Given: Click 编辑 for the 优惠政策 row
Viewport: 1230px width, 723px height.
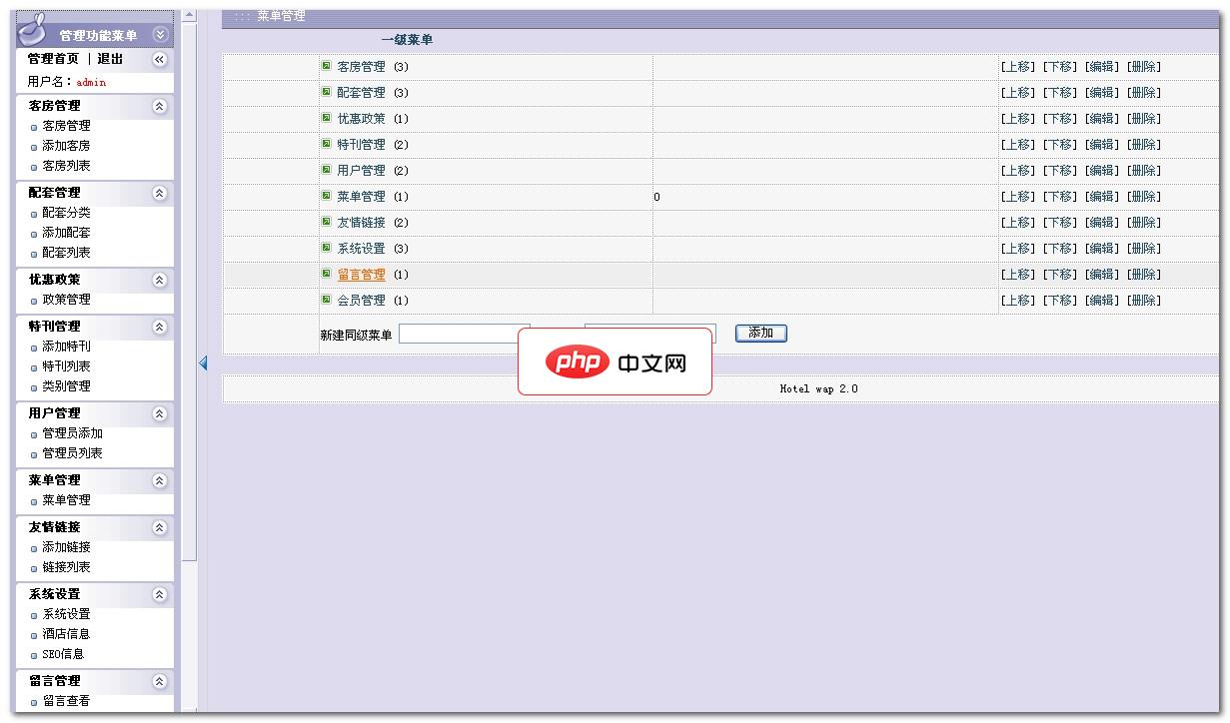Looking at the screenshot, I should coord(1101,119).
